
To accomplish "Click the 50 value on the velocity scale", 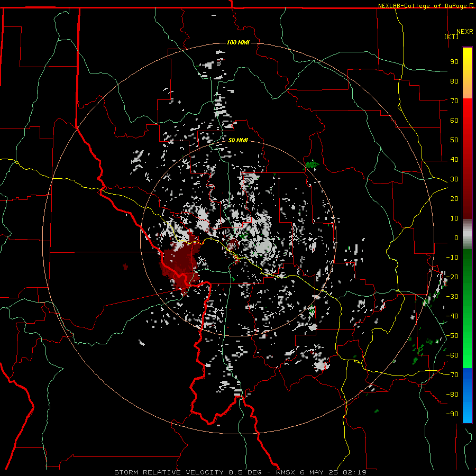I will [454, 140].
